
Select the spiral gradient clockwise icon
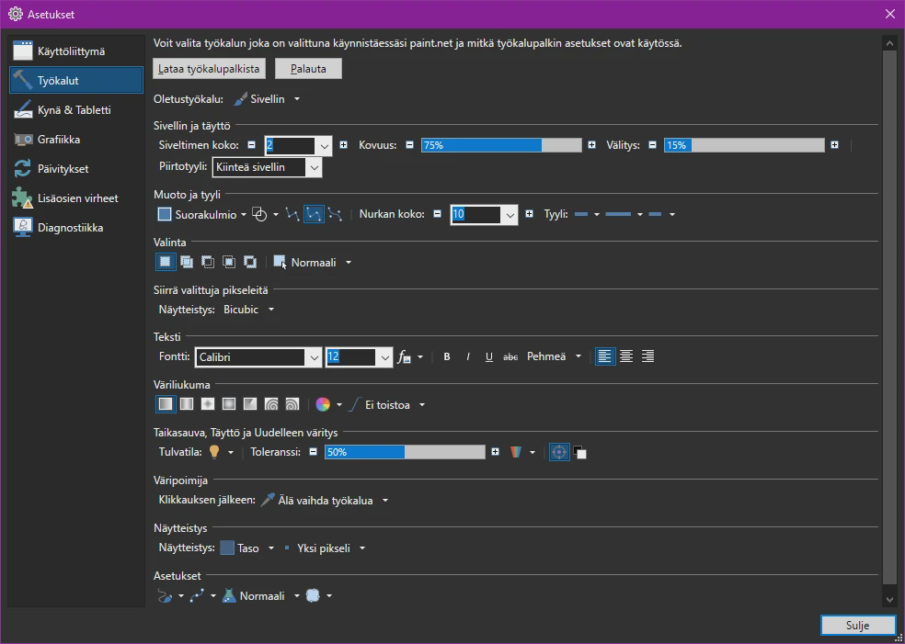[271, 404]
